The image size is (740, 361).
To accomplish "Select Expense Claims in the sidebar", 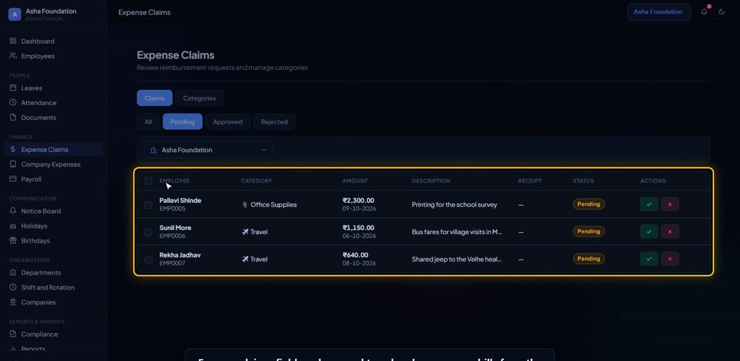I will (x=53, y=150).
